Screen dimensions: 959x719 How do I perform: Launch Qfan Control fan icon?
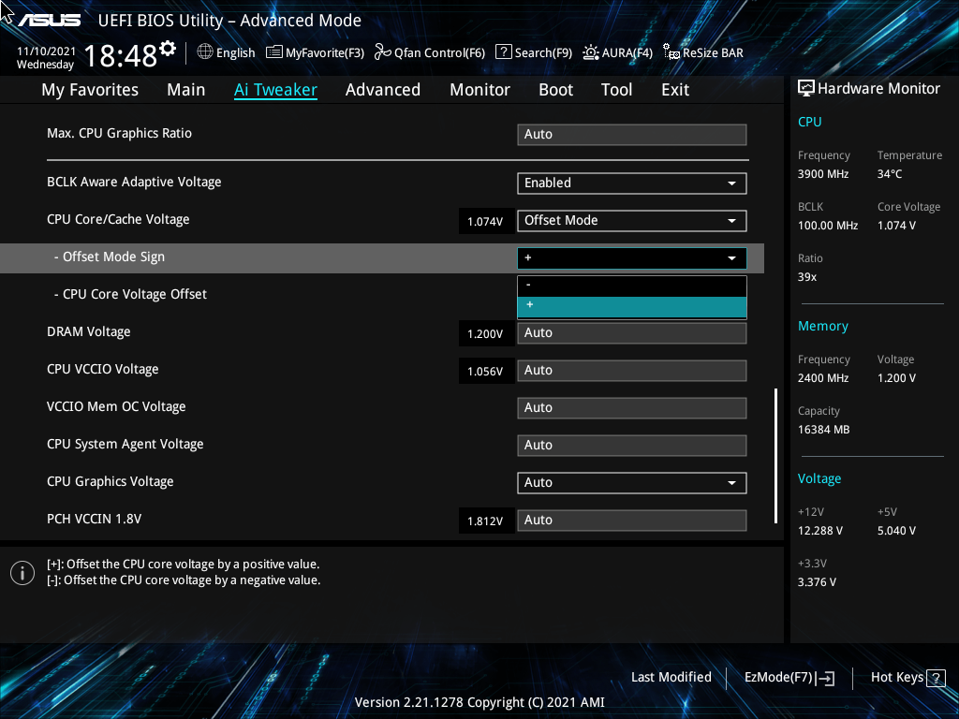coord(383,52)
